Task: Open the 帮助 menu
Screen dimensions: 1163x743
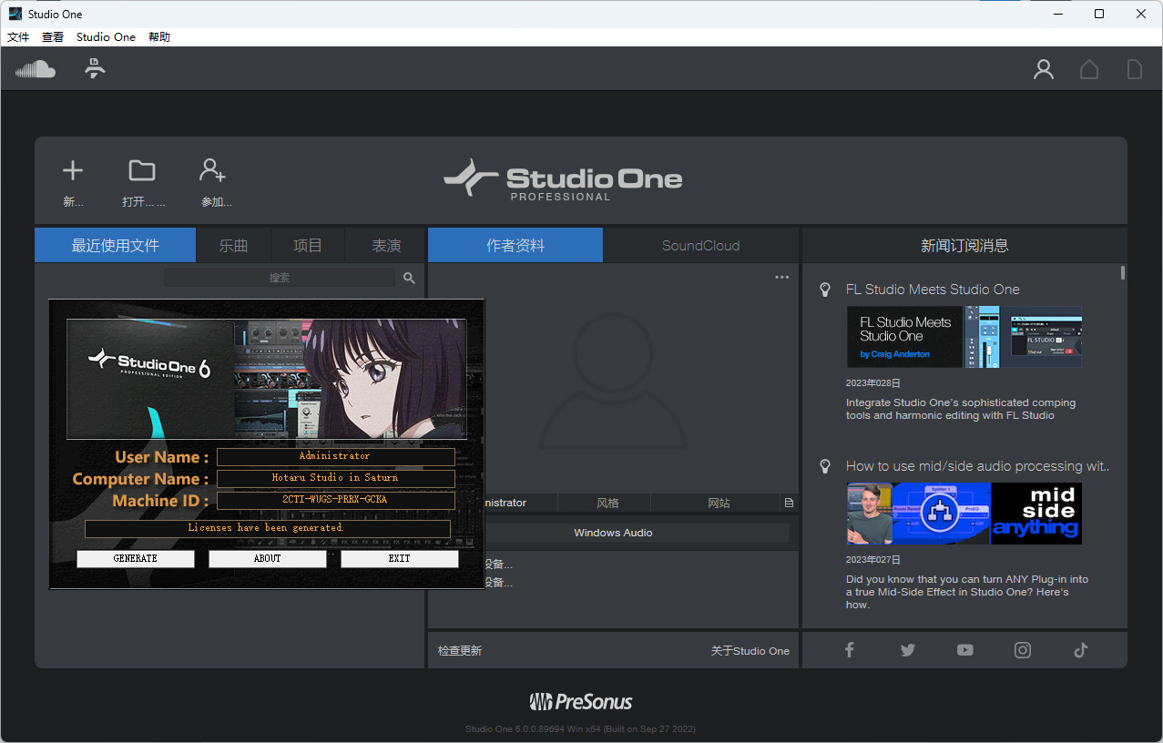Action: [158, 37]
